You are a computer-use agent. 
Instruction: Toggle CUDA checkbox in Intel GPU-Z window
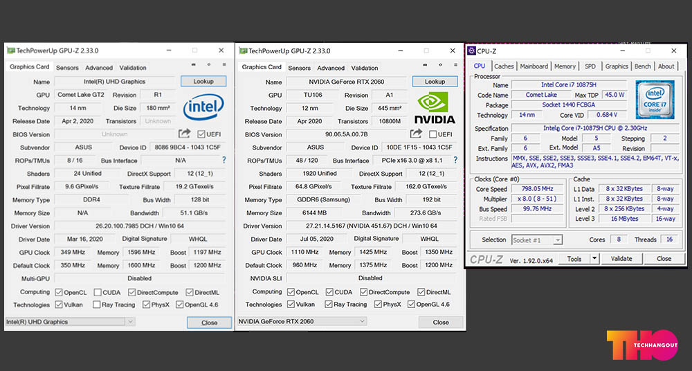click(98, 292)
